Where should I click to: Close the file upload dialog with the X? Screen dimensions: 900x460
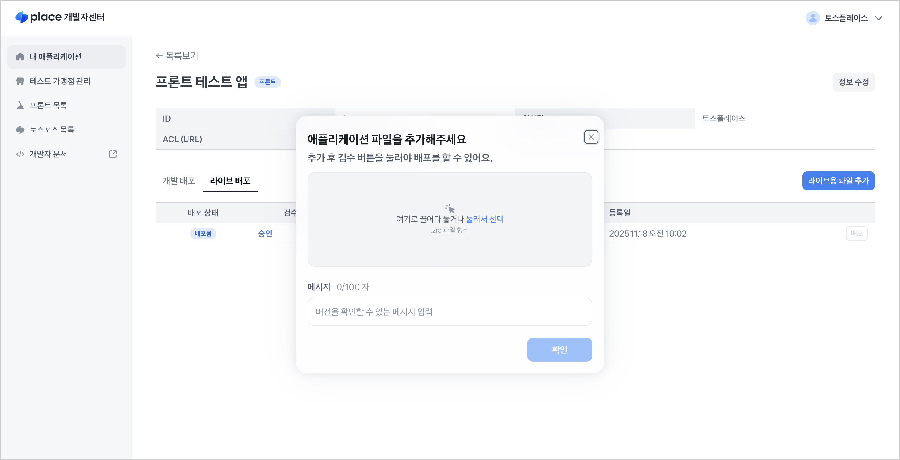point(591,137)
